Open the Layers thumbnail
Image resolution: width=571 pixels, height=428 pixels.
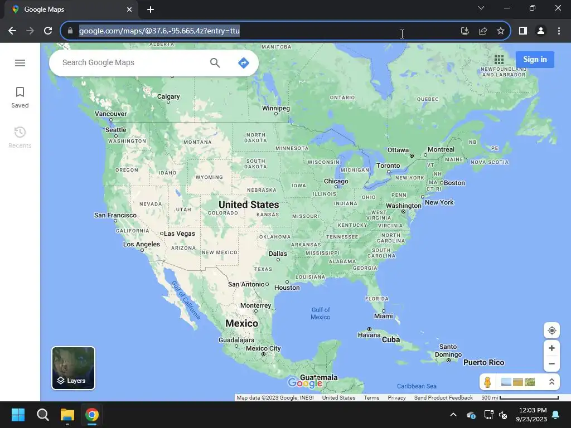[73, 368]
